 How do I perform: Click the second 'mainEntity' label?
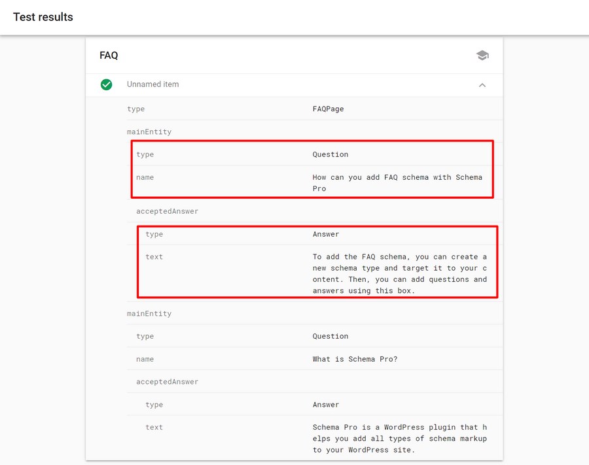click(149, 313)
